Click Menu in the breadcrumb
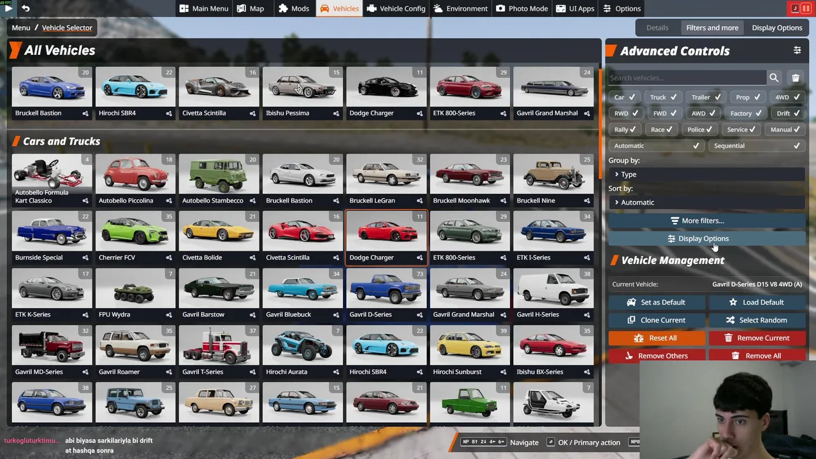 (20, 27)
